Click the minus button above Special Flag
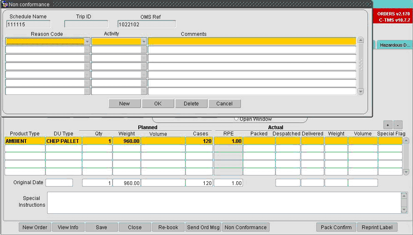The width and height of the screenshot is (413, 235). (x=398, y=125)
